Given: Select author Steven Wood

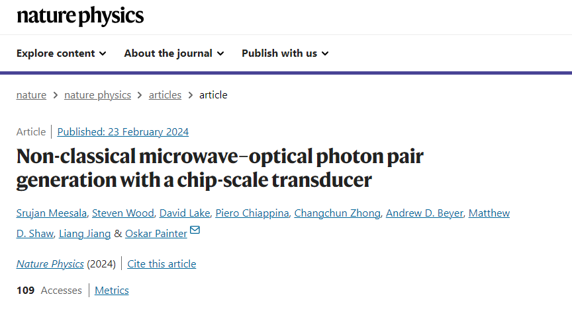Looking at the screenshot, I should point(123,213).
